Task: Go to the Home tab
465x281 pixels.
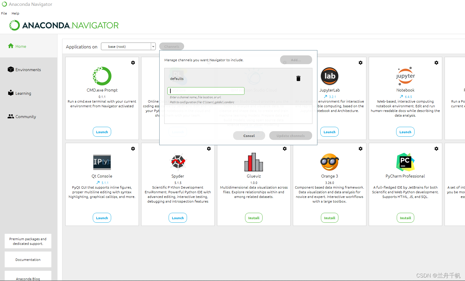Action: click(29, 46)
